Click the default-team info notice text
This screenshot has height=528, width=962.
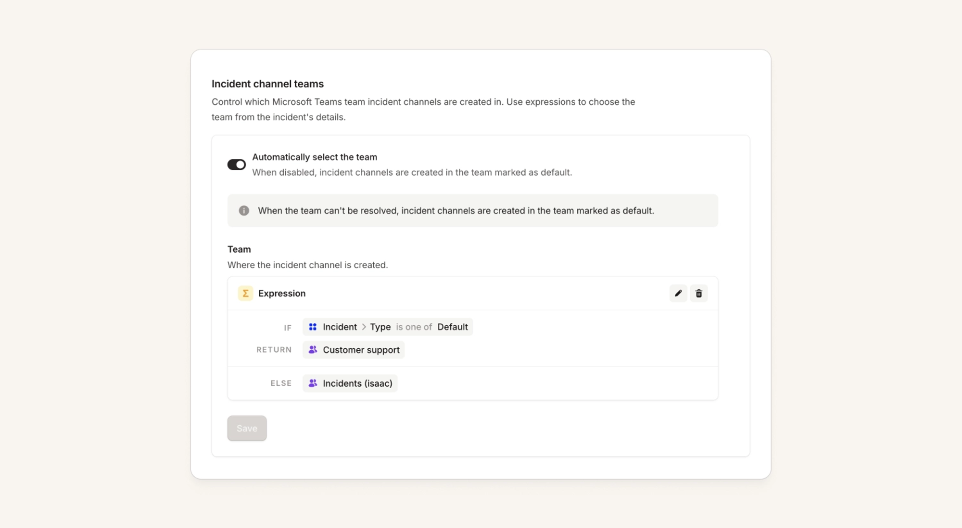point(456,210)
